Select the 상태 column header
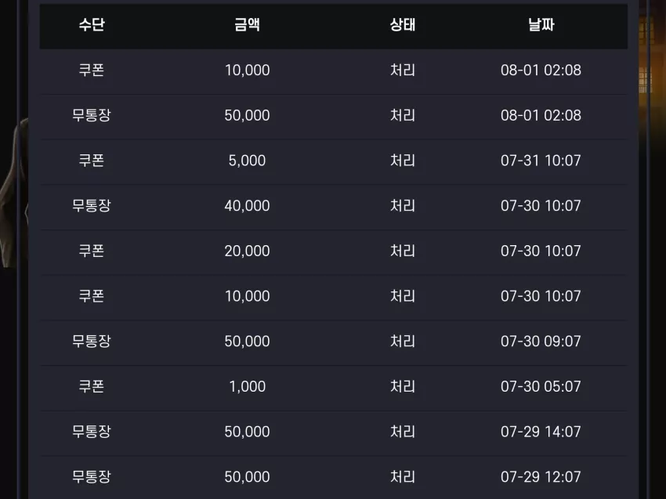Viewport: 666px width, 499px height. coord(403,24)
